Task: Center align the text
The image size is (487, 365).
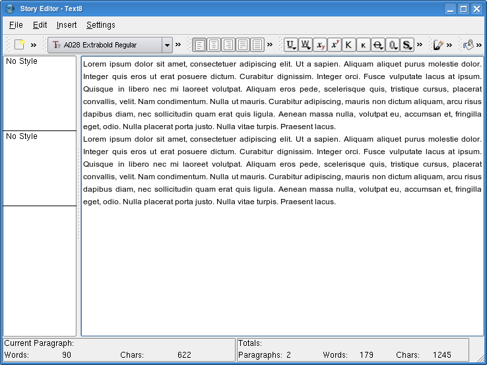Action: 214,45
